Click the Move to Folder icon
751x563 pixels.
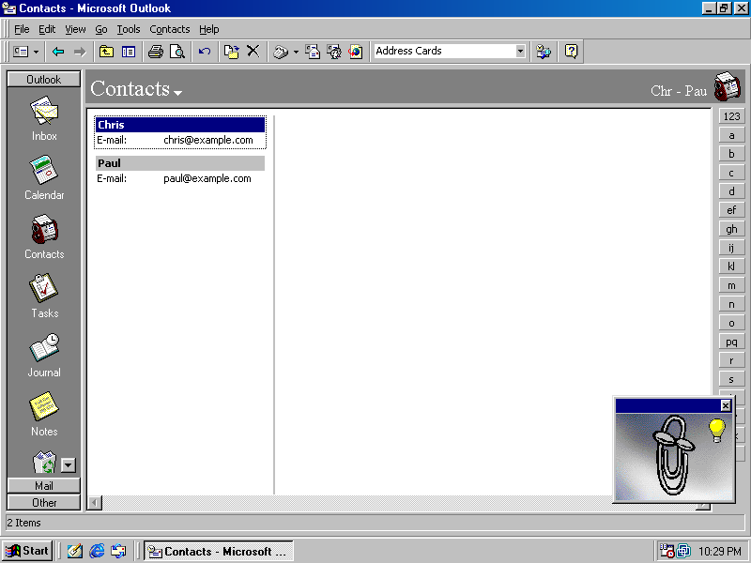point(231,52)
